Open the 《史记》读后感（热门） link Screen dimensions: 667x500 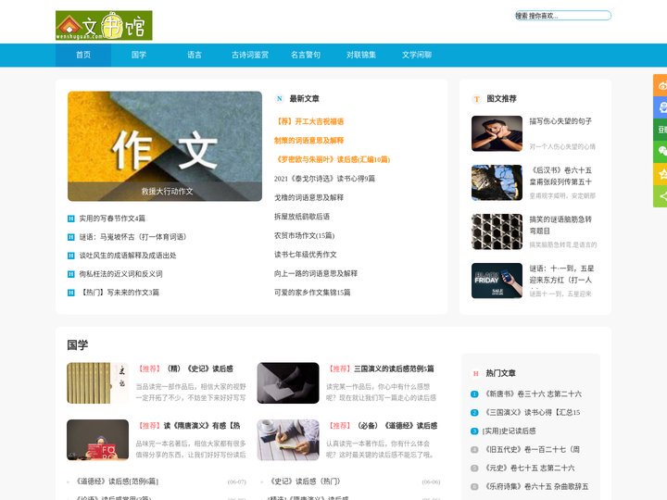(x=305, y=481)
